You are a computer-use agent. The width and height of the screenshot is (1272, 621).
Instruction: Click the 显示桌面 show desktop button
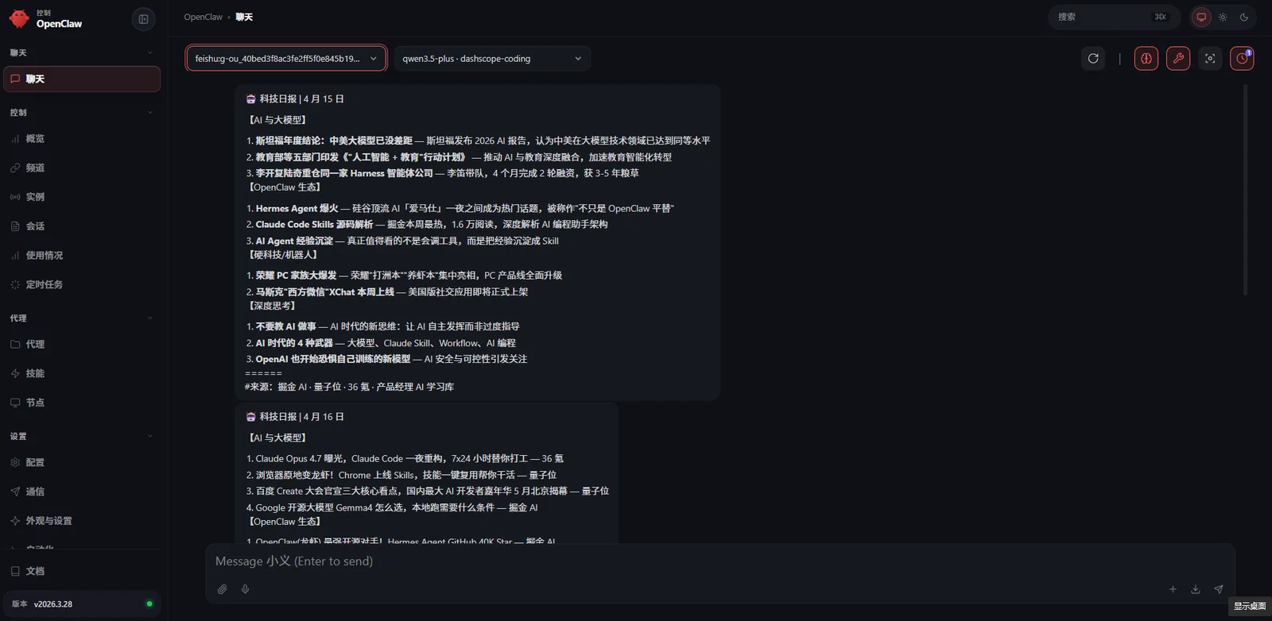click(1250, 606)
